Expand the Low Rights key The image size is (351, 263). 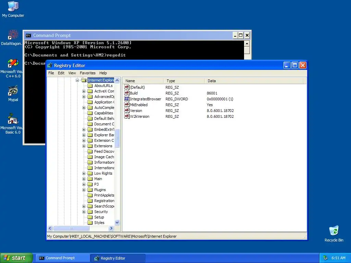point(84,173)
